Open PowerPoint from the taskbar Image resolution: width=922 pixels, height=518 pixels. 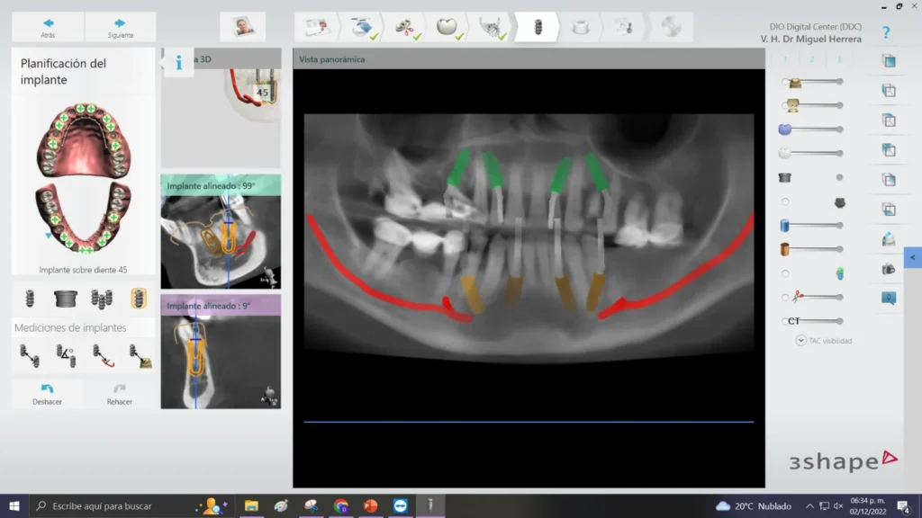click(370, 505)
